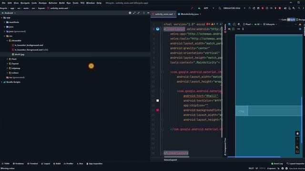Click the orientation toggle icon in preview toolbar
The height and width of the screenshot is (171, 305).
click(x=234, y=24)
